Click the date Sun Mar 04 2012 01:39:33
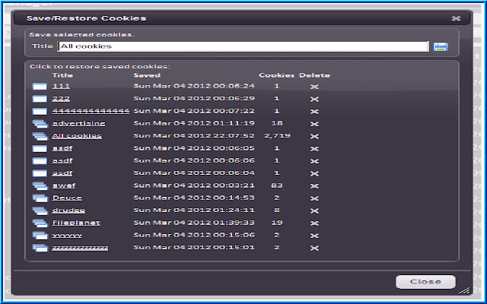The height and width of the screenshot is (304, 487). 194,223
